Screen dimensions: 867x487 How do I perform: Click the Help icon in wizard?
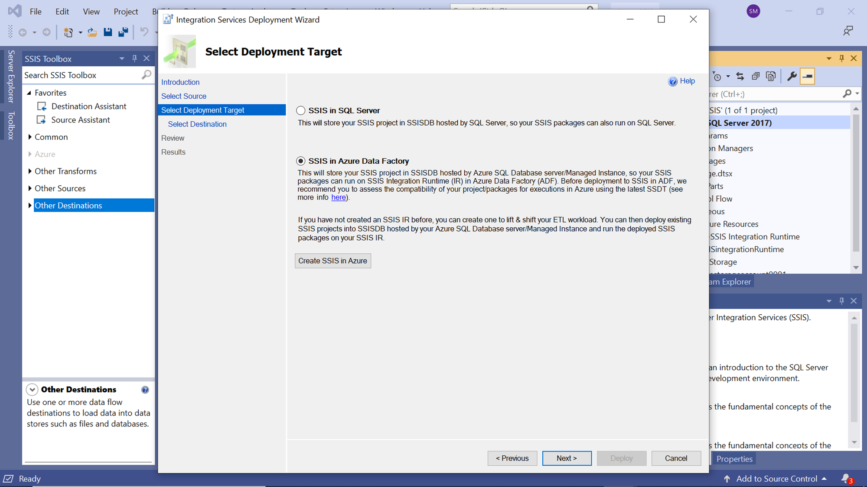pyautogui.click(x=673, y=81)
